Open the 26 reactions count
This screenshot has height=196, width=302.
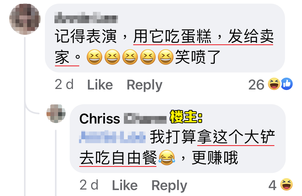256,85
